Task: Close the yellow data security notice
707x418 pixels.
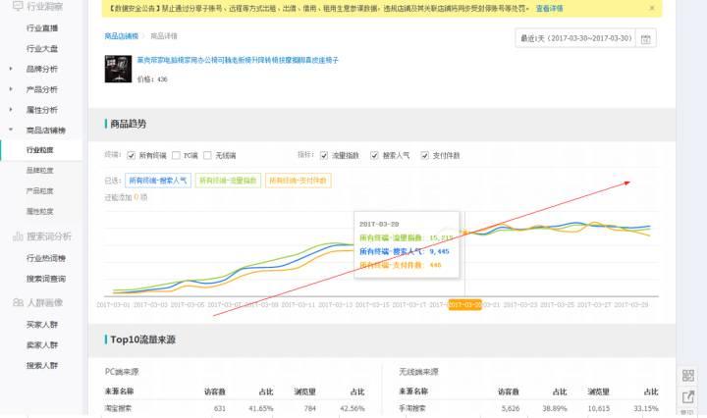Action: point(652,8)
